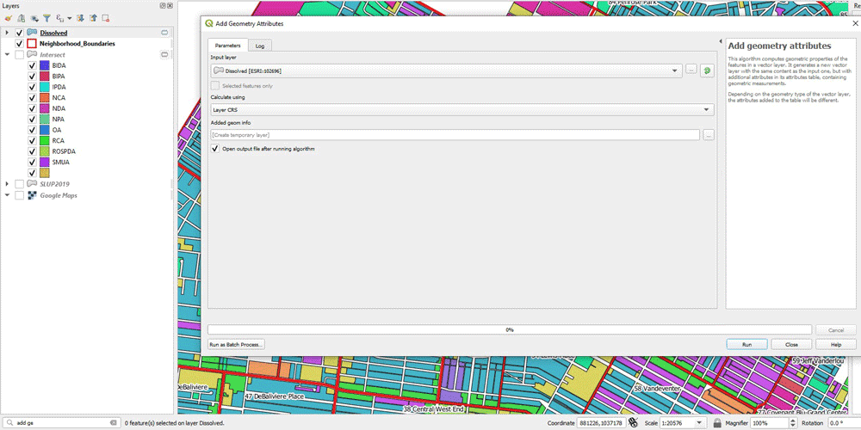Check the Intersect layer visibility box
Viewport: 861px width, 430px height.
[19, 55]
